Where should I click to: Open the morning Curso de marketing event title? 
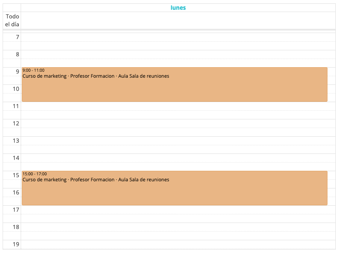coord(96,76)
